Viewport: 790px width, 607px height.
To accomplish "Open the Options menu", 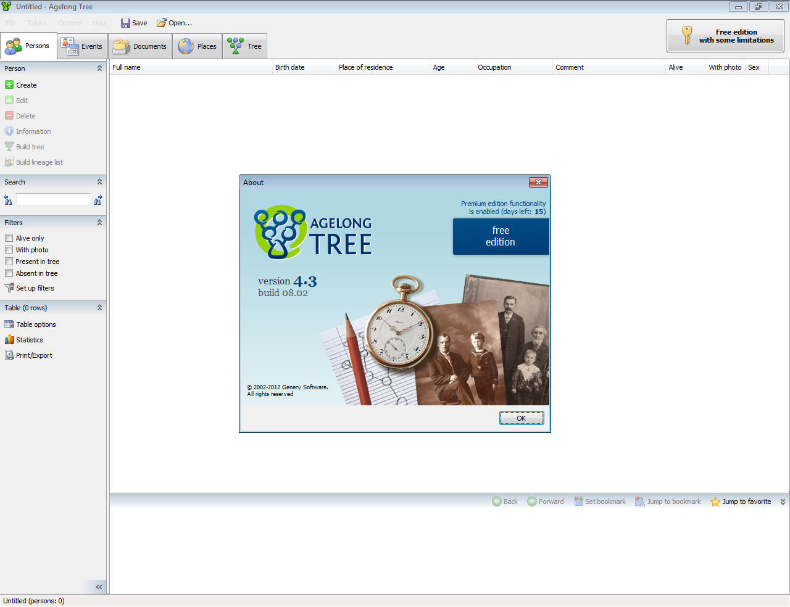I will click(x=70, y=23).
